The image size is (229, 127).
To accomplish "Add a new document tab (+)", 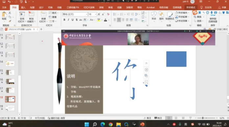I will 41,29.
